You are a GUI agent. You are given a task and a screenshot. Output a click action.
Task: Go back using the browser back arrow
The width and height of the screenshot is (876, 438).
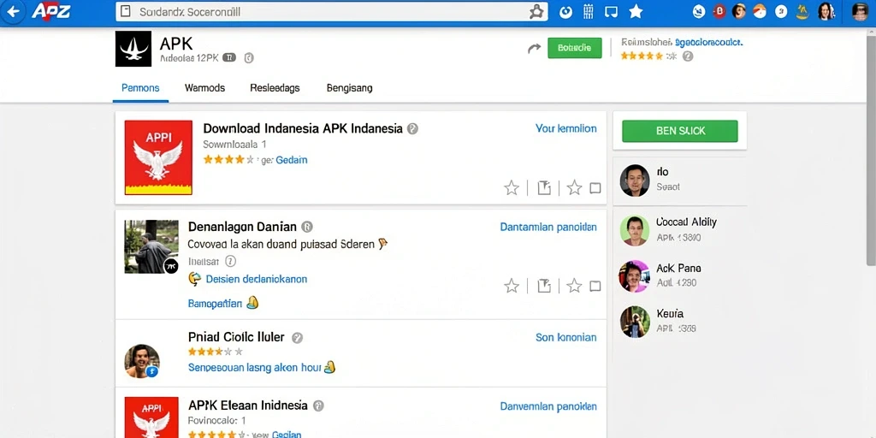pos(13,12)
